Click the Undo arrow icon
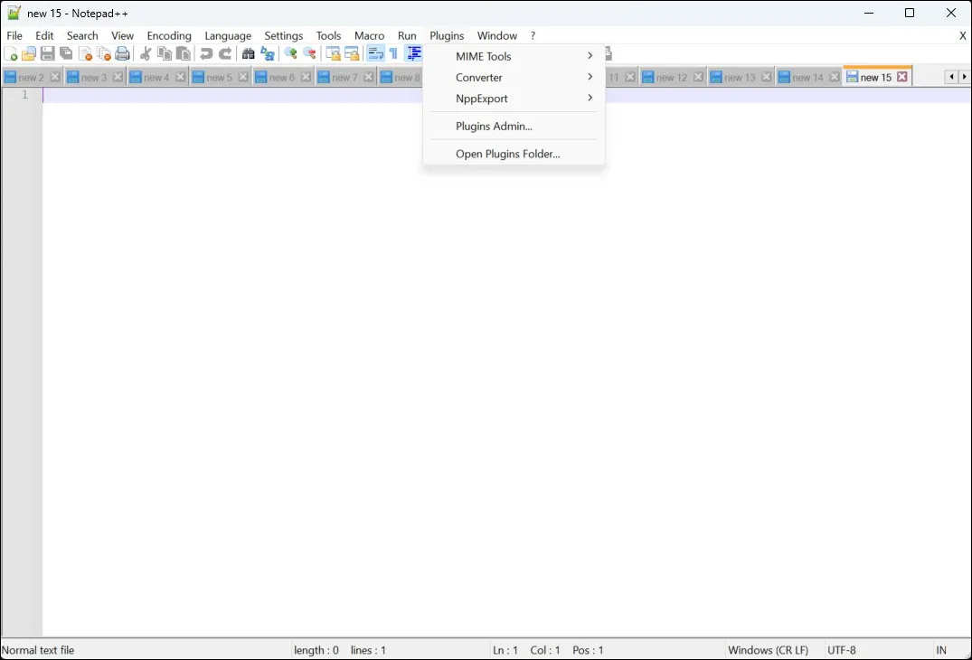The image size is (972, 660). pyautogui.click(x=206, y=54)
